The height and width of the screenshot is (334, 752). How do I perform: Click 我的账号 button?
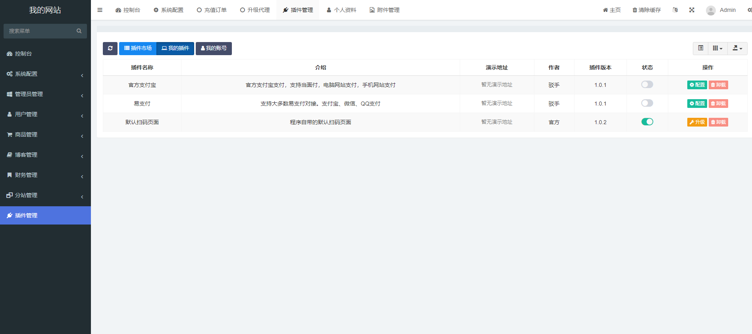tap(214, 48)
